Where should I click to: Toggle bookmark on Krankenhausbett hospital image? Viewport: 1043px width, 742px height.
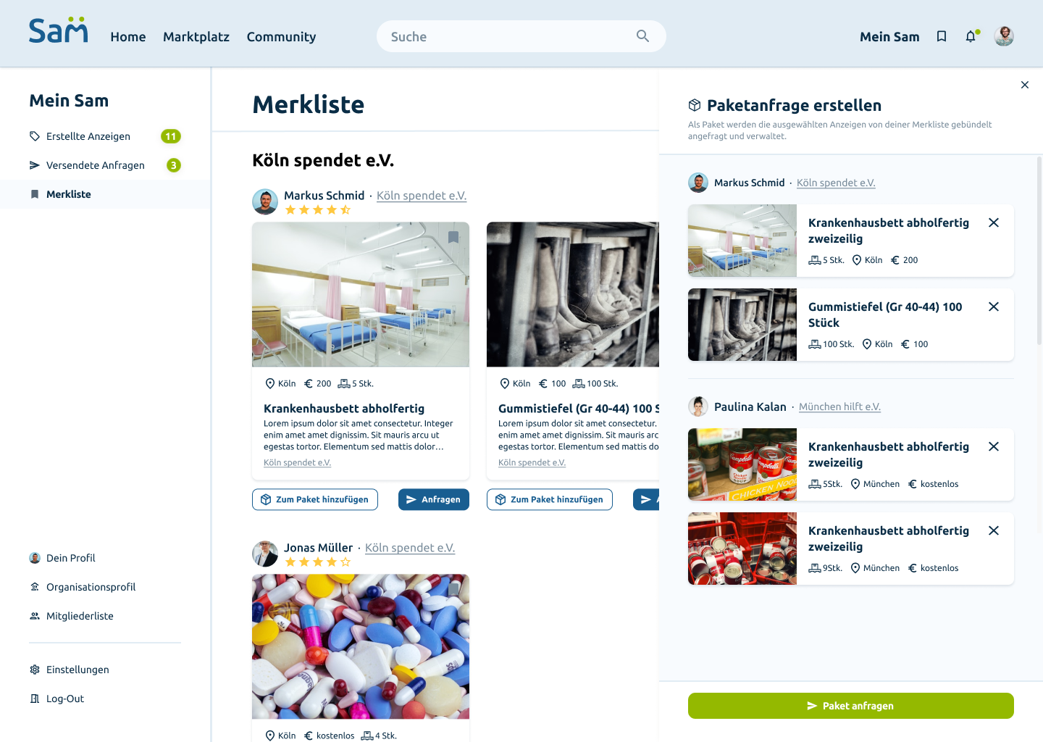click(453, 237)
